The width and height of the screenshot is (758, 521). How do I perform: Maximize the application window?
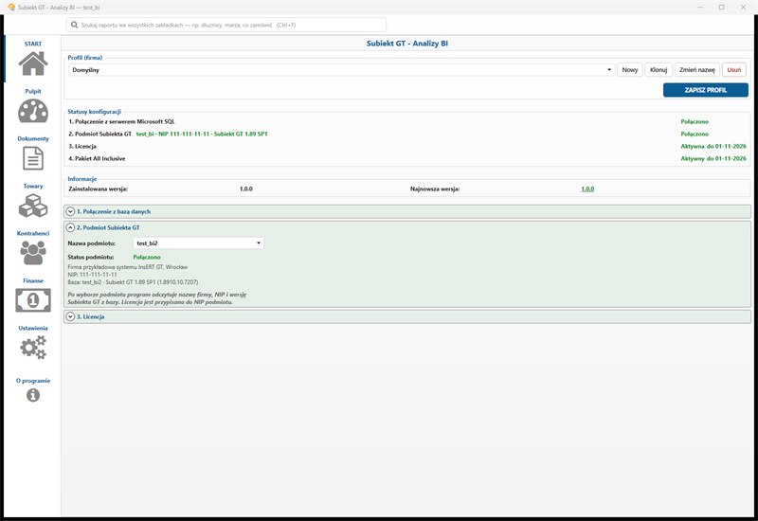click(x=721, y=8)
